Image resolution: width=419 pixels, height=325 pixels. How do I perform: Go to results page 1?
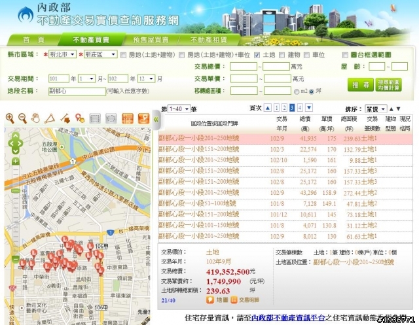(276, 108)
